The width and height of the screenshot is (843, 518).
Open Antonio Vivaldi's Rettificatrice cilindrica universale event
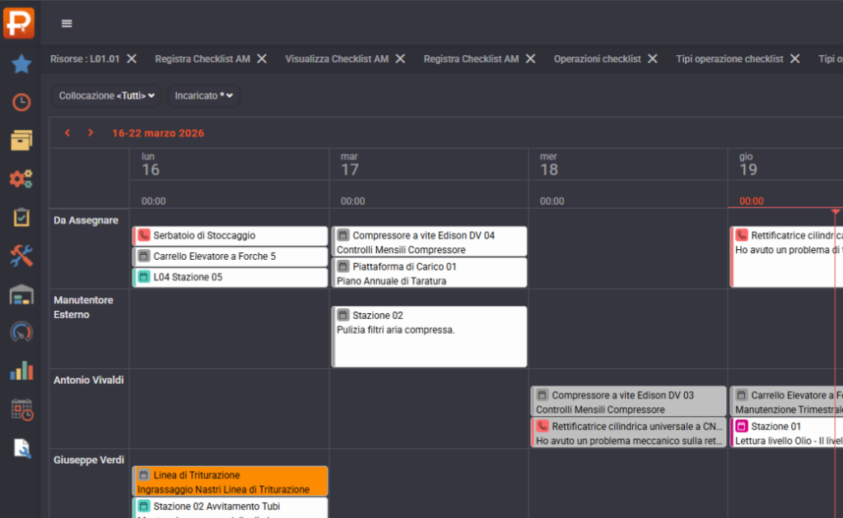coord(628,432)
